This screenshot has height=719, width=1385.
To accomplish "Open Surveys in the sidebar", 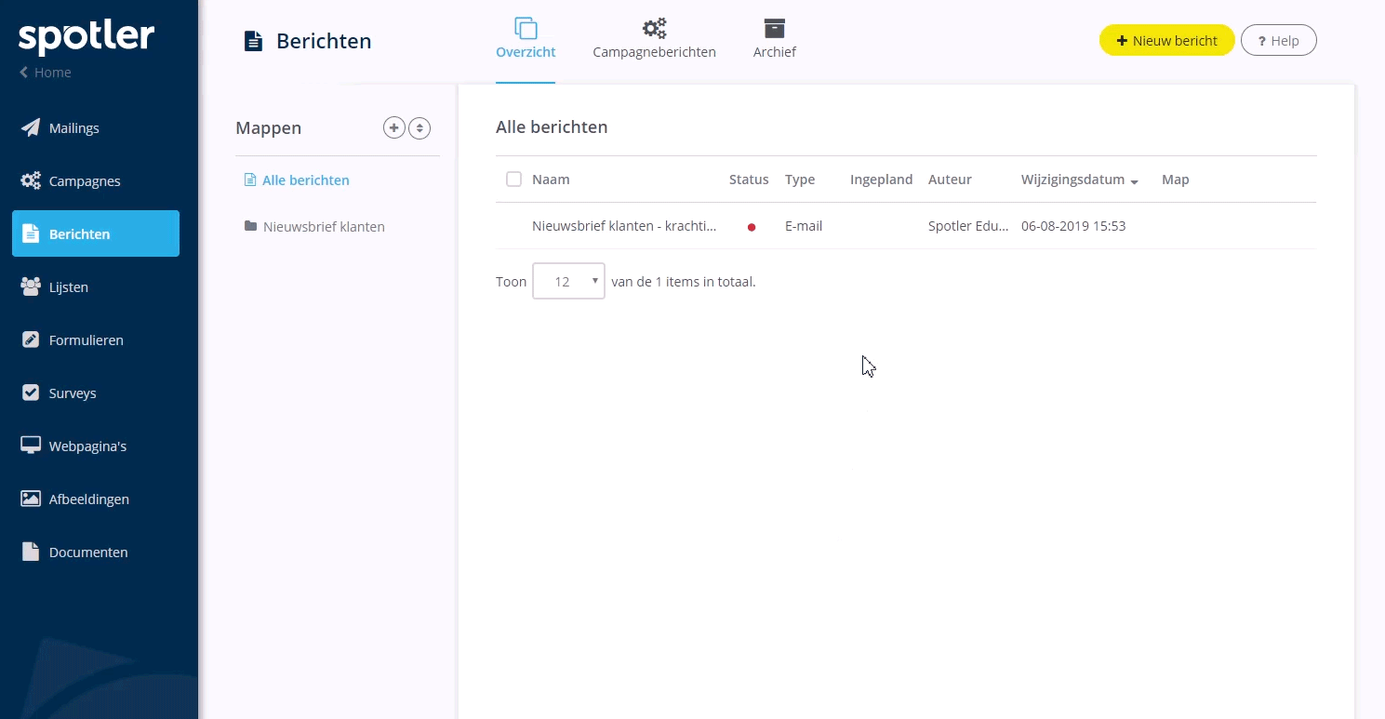I will pos(96,393).
